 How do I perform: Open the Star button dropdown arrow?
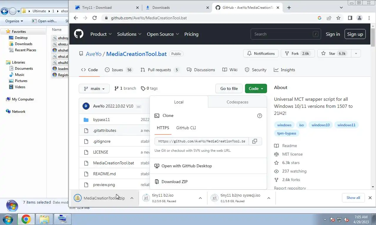(356, 54)
